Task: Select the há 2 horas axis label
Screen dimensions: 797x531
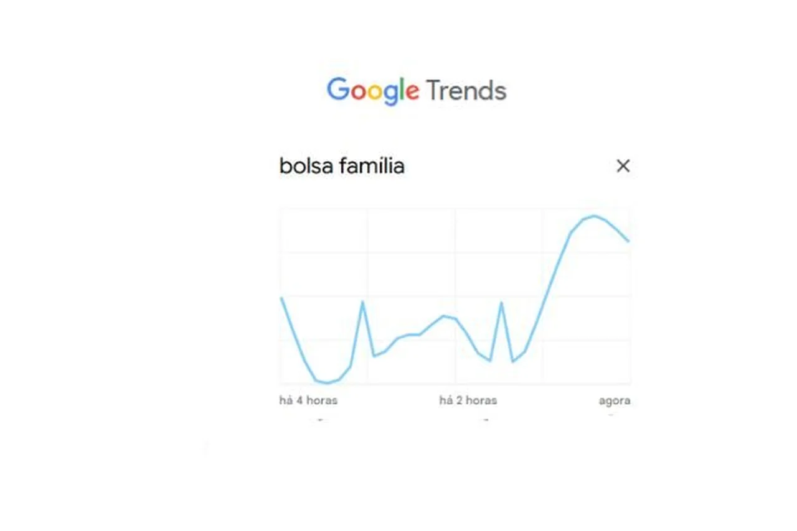Action: 468,400
